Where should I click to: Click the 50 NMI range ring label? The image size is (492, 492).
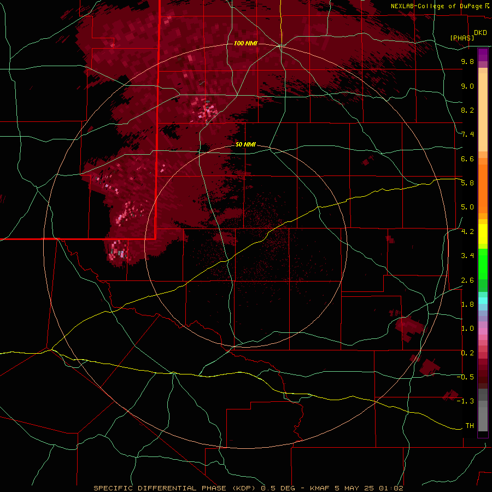click(x=245, y=145)
